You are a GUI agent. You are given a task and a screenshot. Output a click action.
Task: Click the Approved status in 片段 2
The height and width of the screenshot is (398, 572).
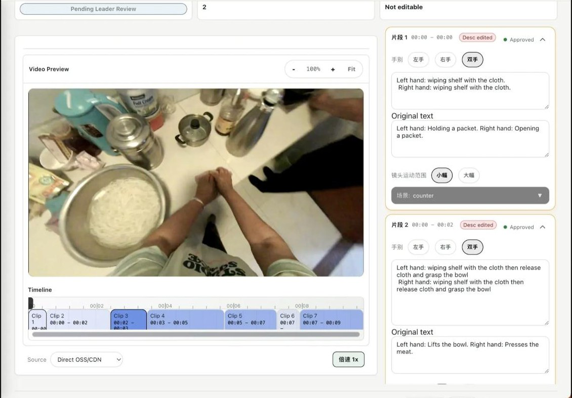coord(518,227)
